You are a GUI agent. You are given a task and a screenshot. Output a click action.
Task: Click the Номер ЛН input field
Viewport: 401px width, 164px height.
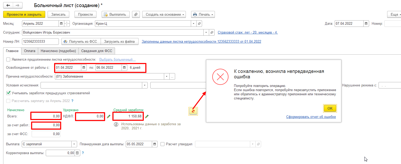point(40,42)
